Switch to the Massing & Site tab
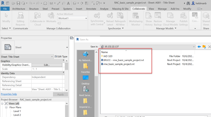Viewport: 211px width, 117px height. 120,9
